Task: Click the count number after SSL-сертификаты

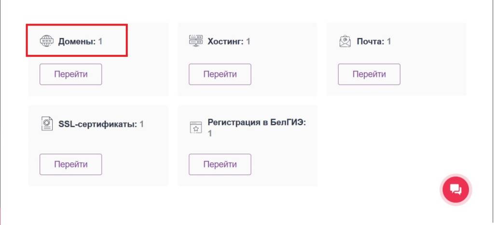Action: tap(142, 124)
